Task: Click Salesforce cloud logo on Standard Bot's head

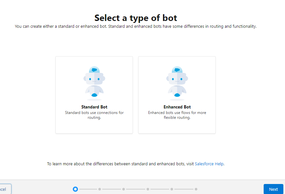Action: coord(94,69)
